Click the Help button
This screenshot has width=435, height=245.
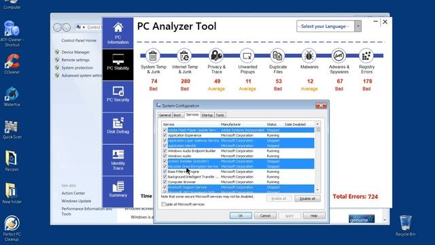(314, 216)
